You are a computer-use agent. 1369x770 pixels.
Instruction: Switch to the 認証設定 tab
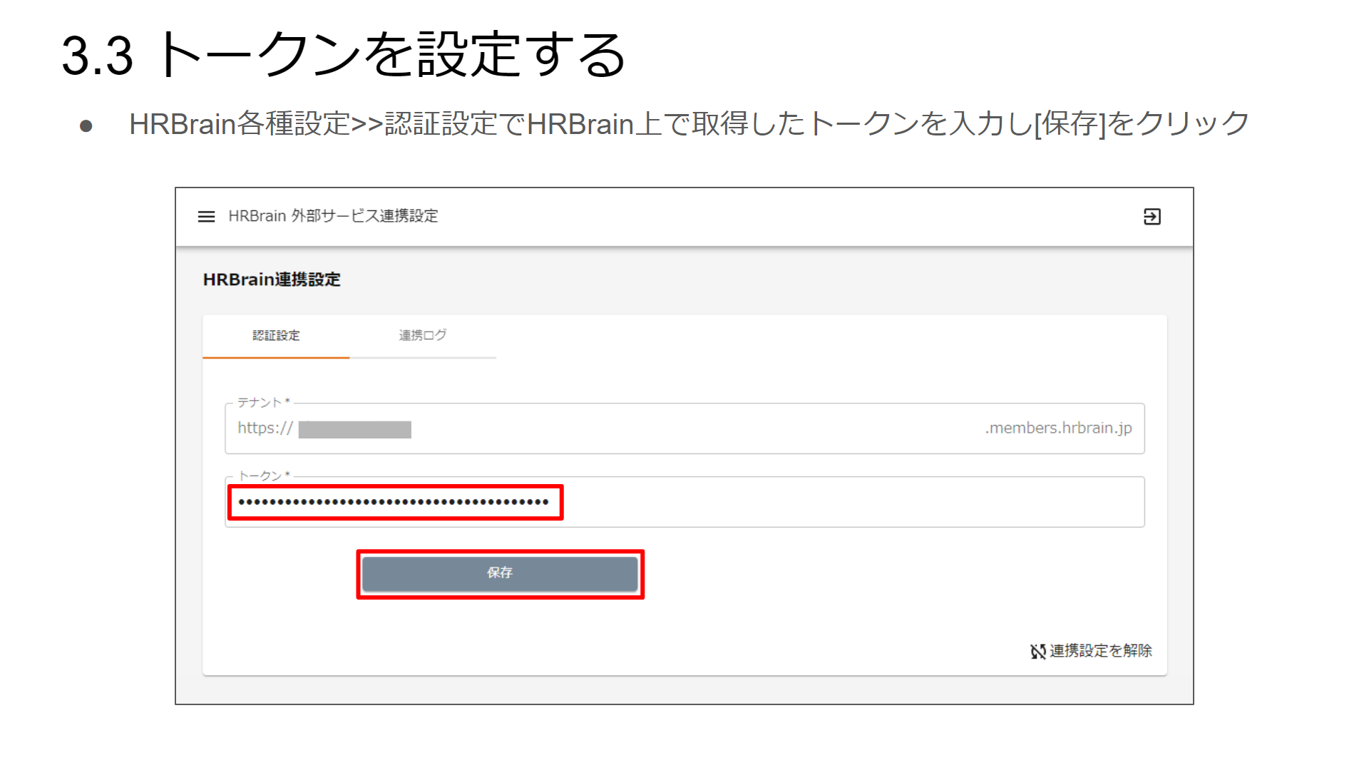click(x=276, y=336)
